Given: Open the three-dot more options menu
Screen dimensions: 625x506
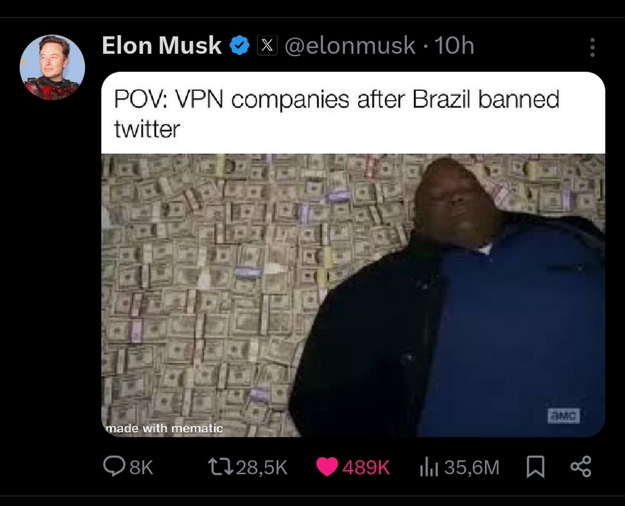Looking at the screenshot, I should point(592,48).
